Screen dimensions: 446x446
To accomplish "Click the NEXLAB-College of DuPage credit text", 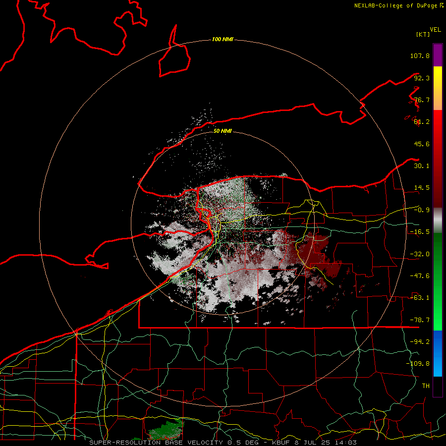I will pos(399,5).
